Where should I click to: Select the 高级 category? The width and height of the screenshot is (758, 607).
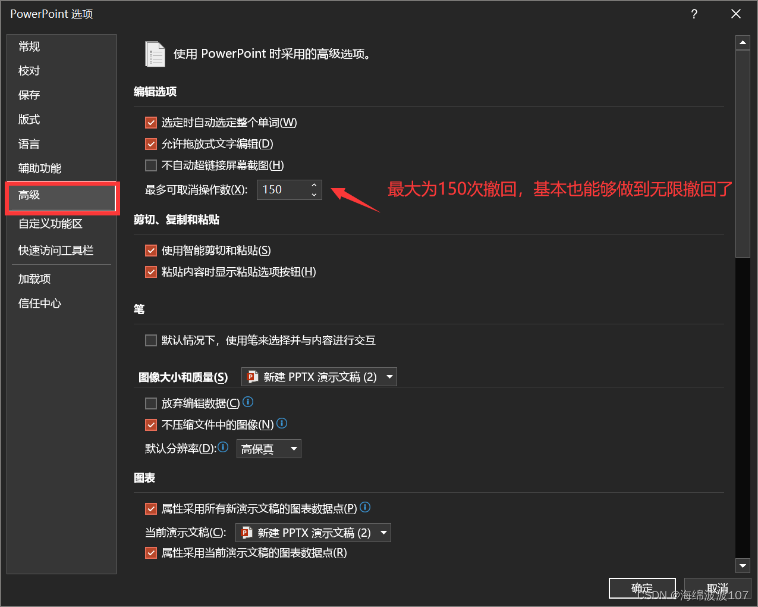click(61, 197)
